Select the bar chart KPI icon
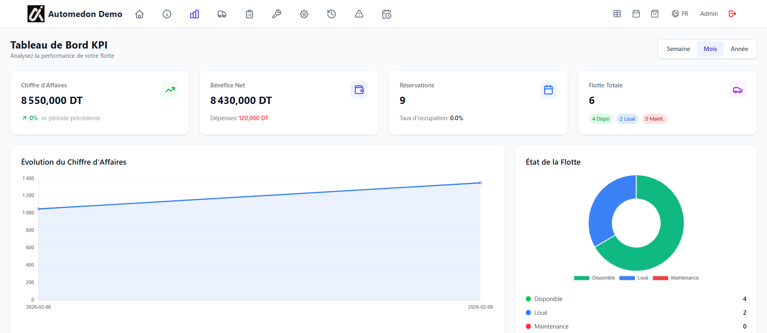 (195, 14)
